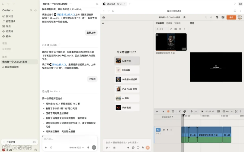Click the timeline add-track plus icon

coord(157,111)
